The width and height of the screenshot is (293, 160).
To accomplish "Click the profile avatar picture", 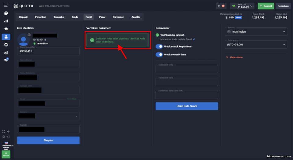I will tap(24, 40).
